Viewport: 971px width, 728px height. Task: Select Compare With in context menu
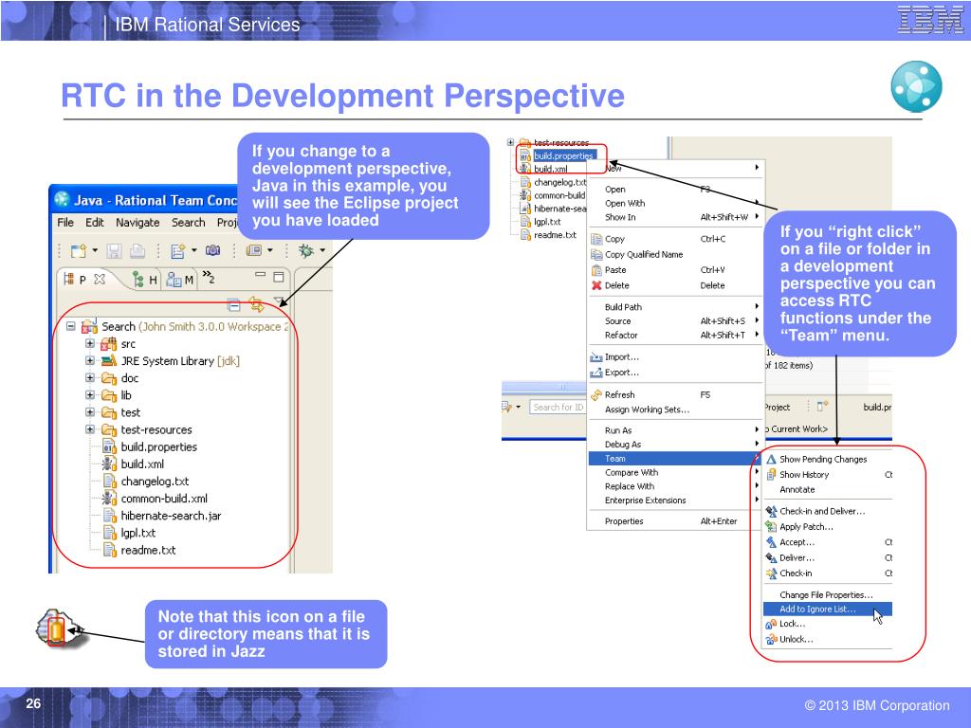coord(674,472)
